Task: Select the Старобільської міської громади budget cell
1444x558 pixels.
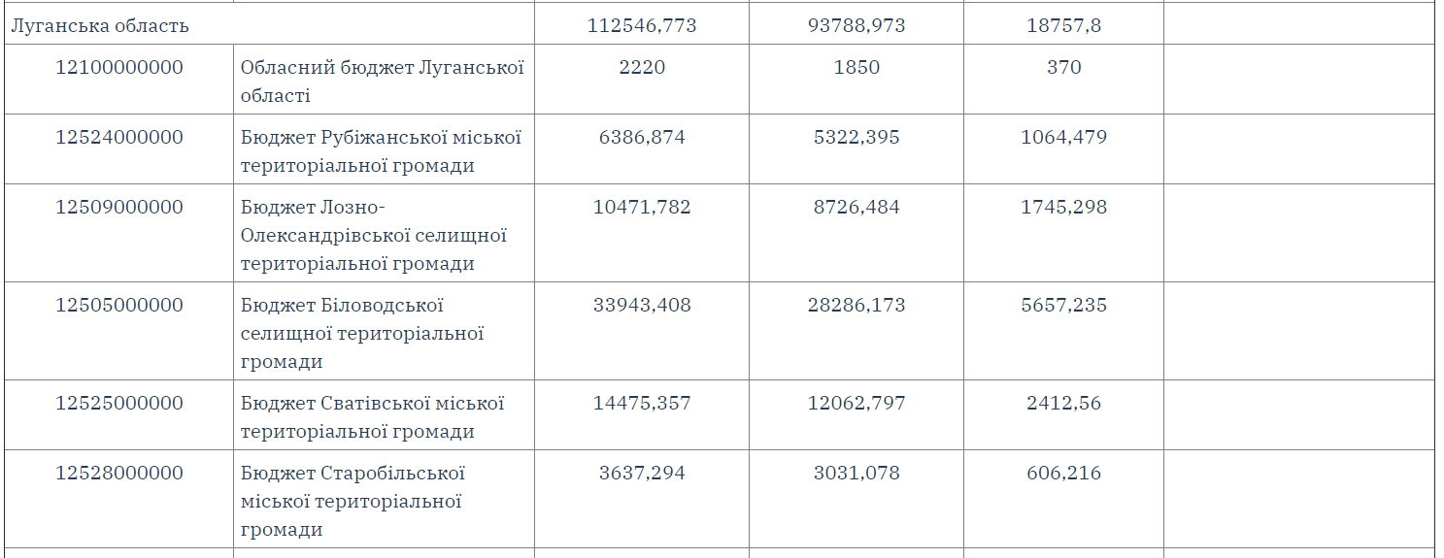Action: tap(353, 501)
